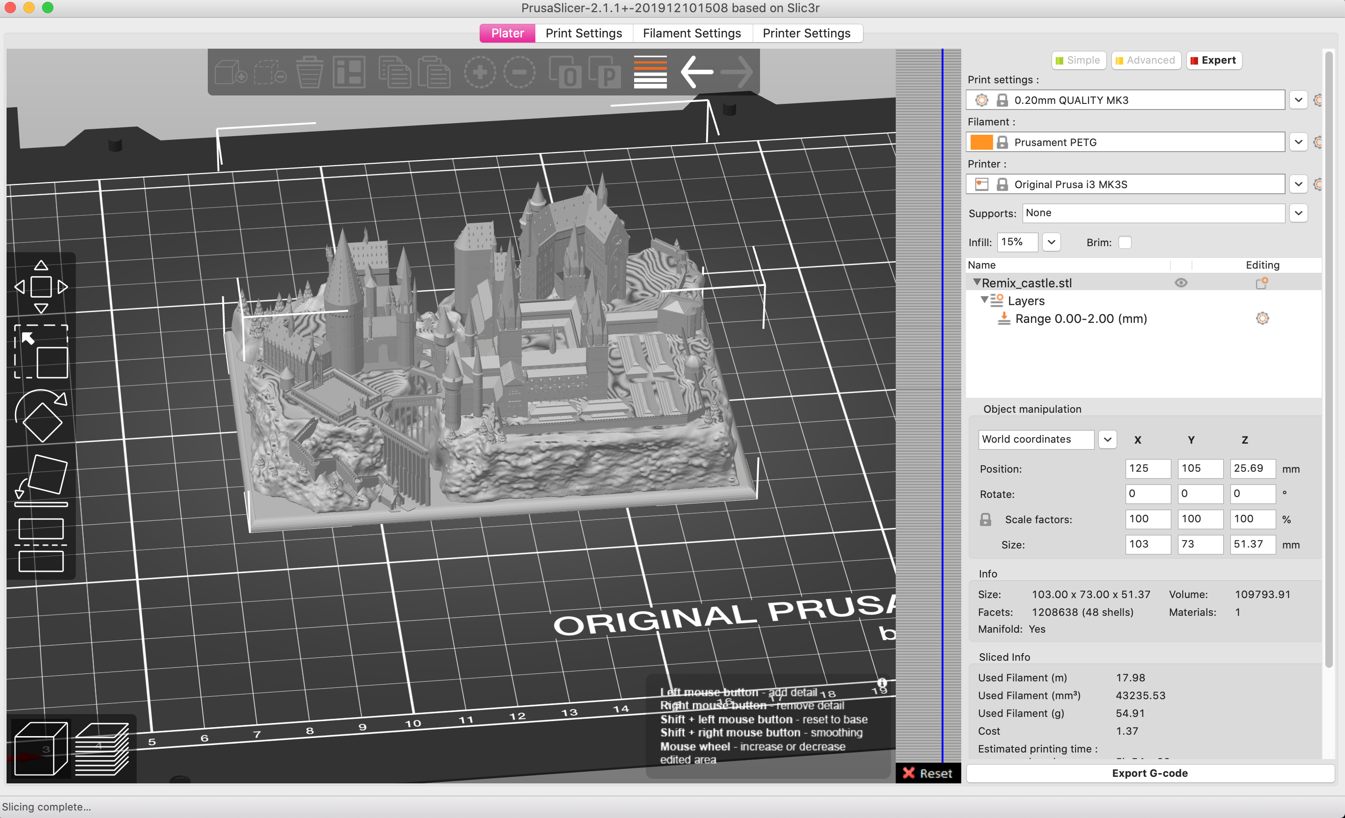Click the Export G-code button
The image size is (1345, 818).
[x=1149, y=773]
